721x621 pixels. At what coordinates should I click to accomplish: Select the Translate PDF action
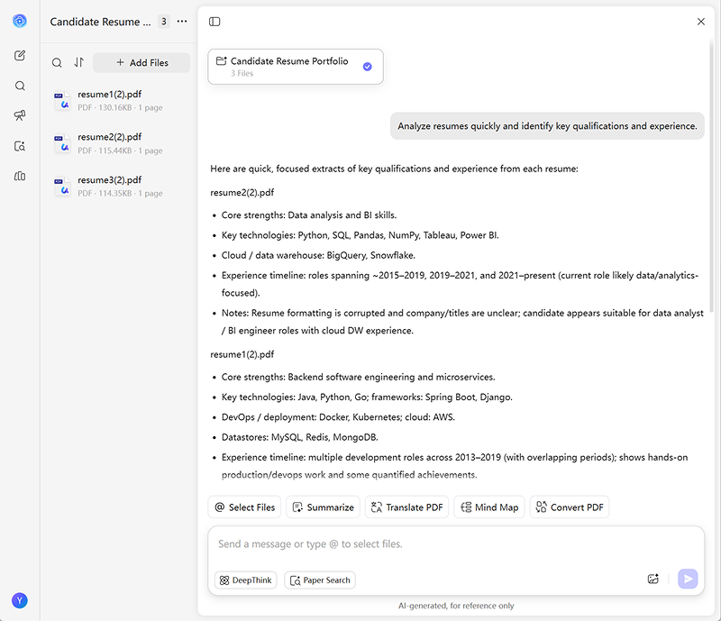[406, 507]
